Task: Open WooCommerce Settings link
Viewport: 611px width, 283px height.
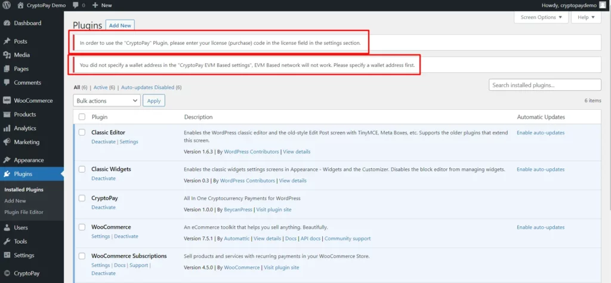Action: pos(100,236)
